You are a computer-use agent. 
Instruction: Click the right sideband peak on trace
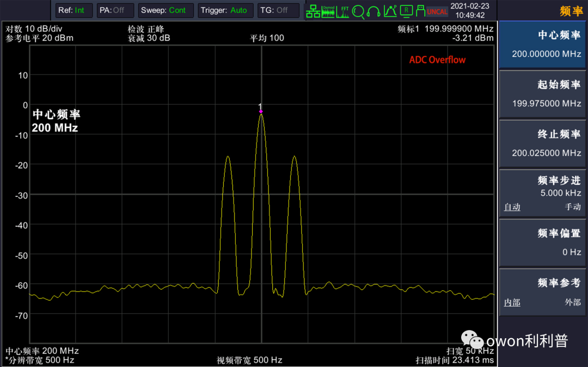coord(295,157)
